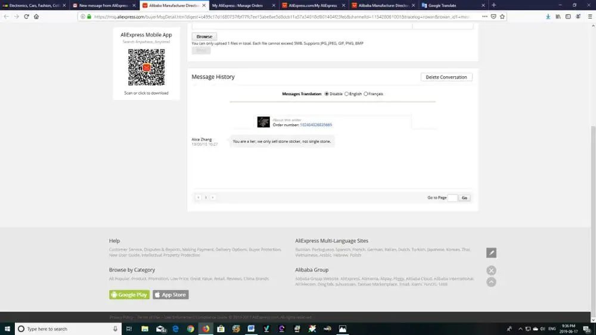
Task: Click 'Browse by Category' heading
Action: 132,270
